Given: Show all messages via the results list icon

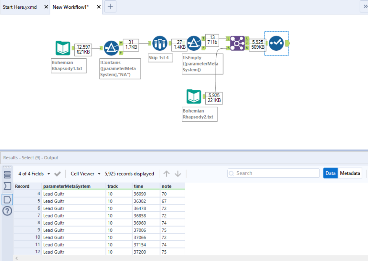Looking at the screenshot, I should (x=7, y=175).
